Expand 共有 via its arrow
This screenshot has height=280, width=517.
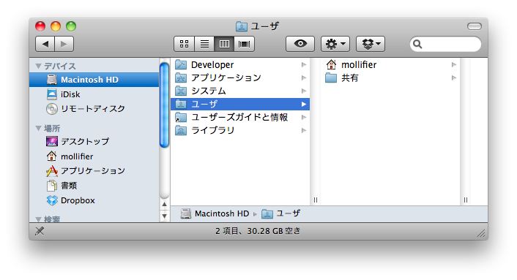tap(454, 78)
